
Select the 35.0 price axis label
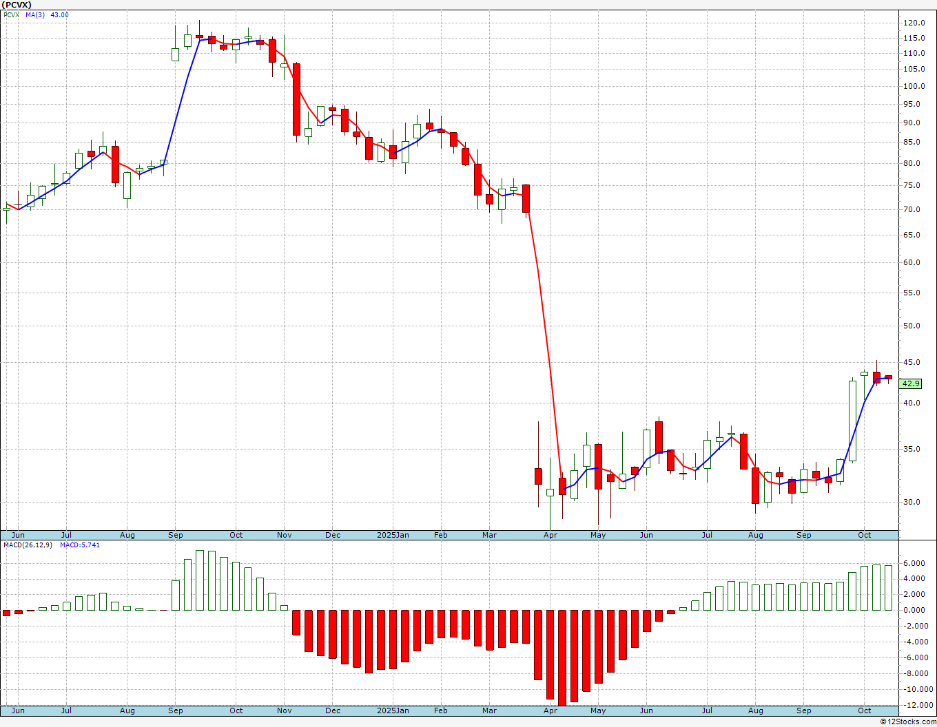914,450
